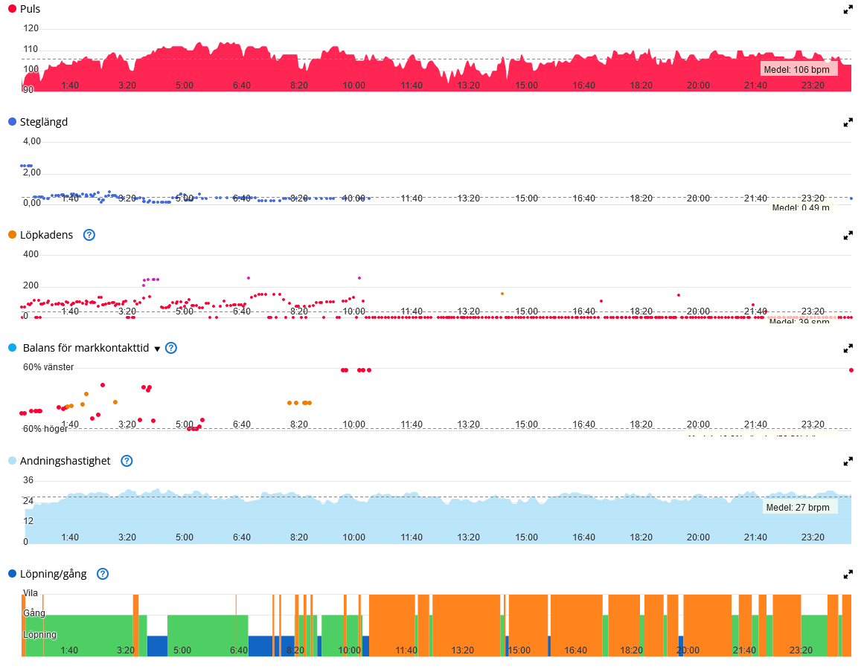Click 10:00 time marker on Puls chart
Viewport: 861px width, 669px height.
tap(353, 85)
